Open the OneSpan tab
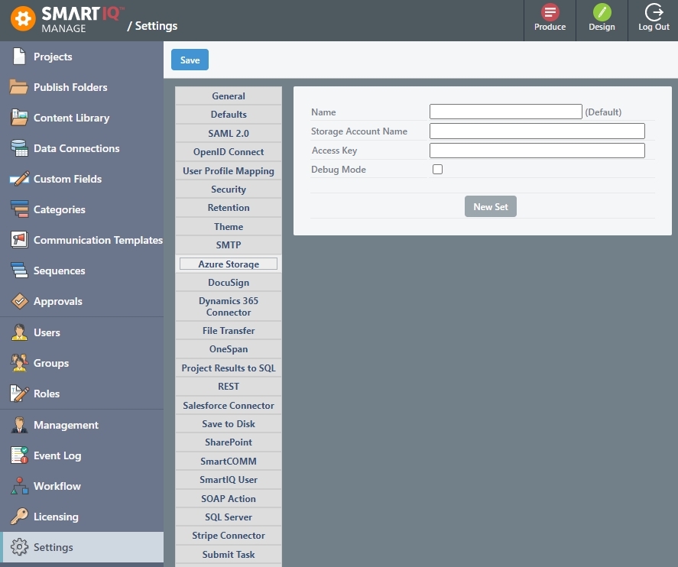This screenshot has height=567, width=678. (x=229, y=349)
